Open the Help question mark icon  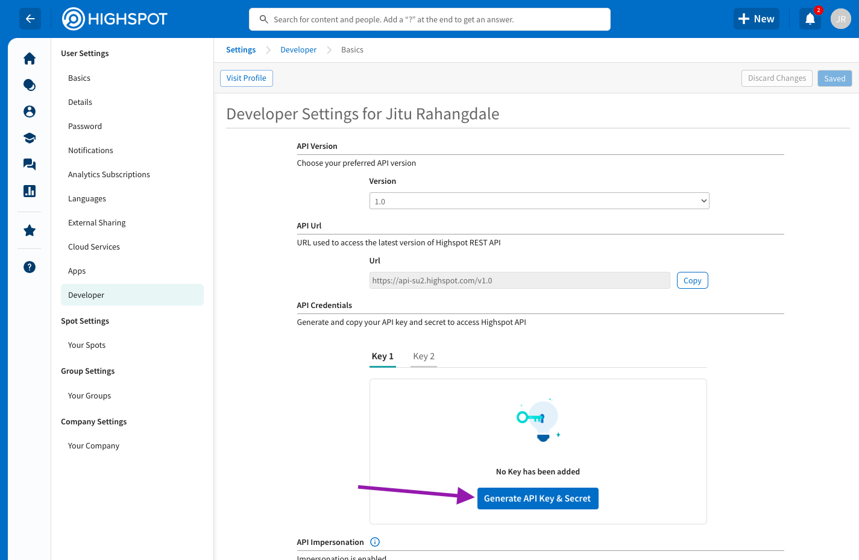point(30,267)
